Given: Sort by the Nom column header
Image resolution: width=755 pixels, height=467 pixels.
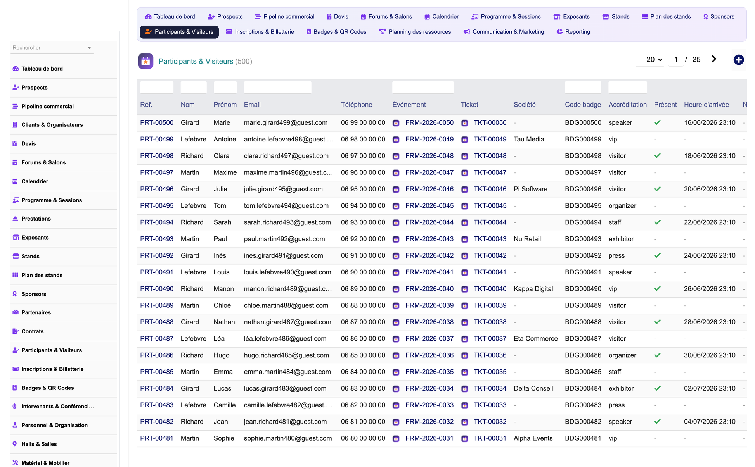Looking at the screenshot, I should [x=188, y=105].
